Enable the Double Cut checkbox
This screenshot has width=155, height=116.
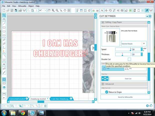point(129,59)
